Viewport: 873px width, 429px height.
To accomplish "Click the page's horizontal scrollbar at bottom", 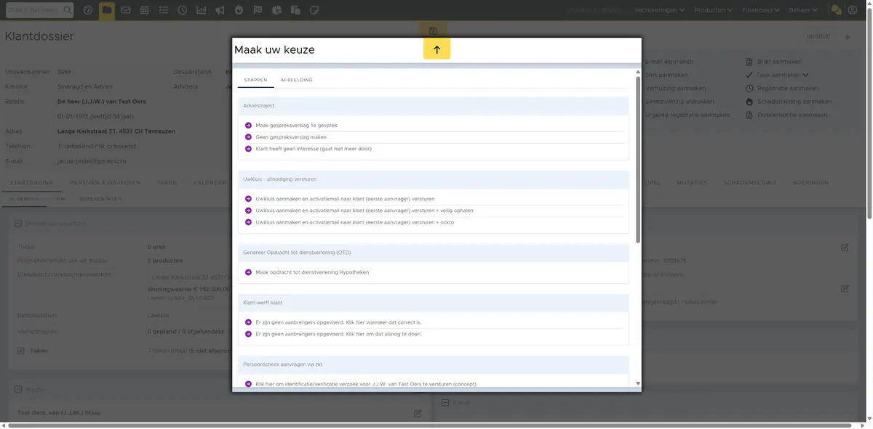I will tap(429, 425).
